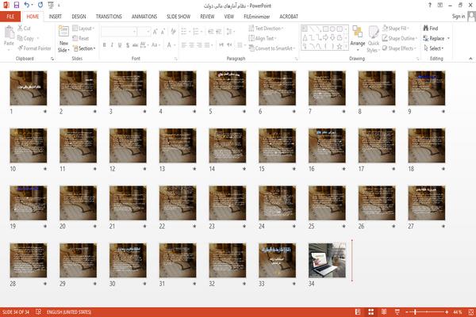476x317 pixels.
Task: Open the font color picker
Action: 171,45
